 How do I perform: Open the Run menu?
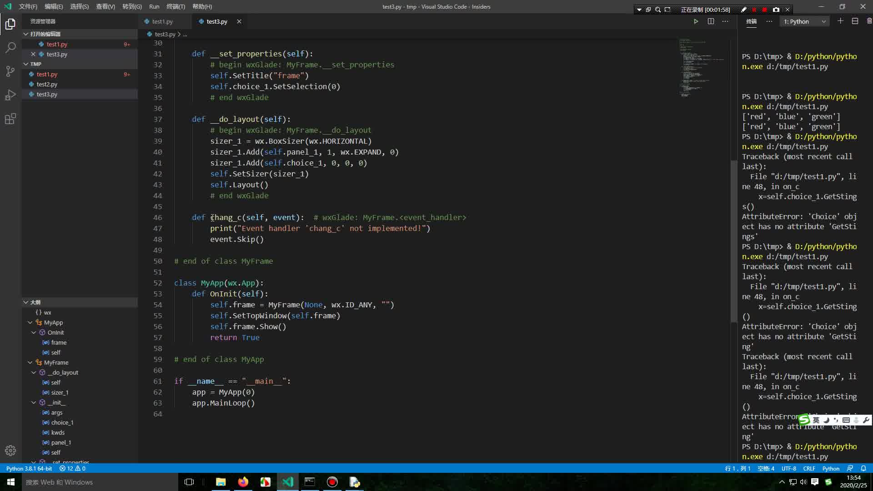(x=154, y=6)
